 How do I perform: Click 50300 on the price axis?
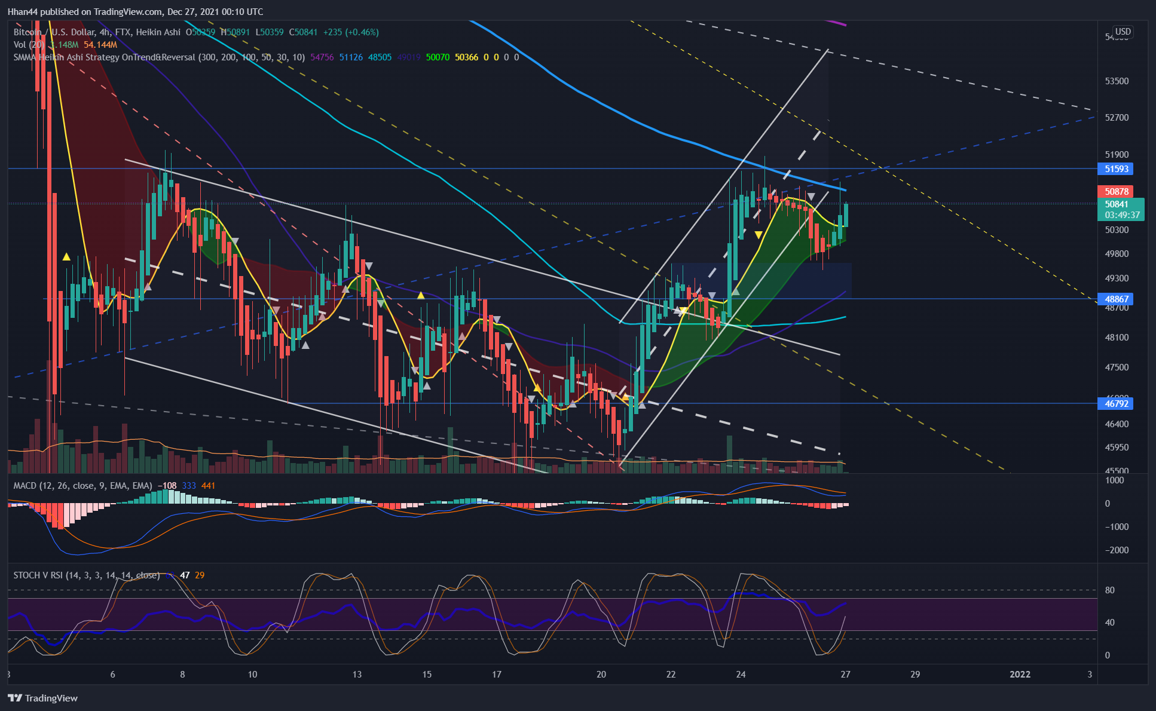1117,230
